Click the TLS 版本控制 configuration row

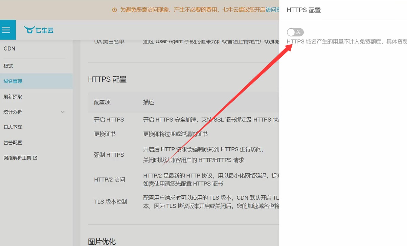pos(111,202)
